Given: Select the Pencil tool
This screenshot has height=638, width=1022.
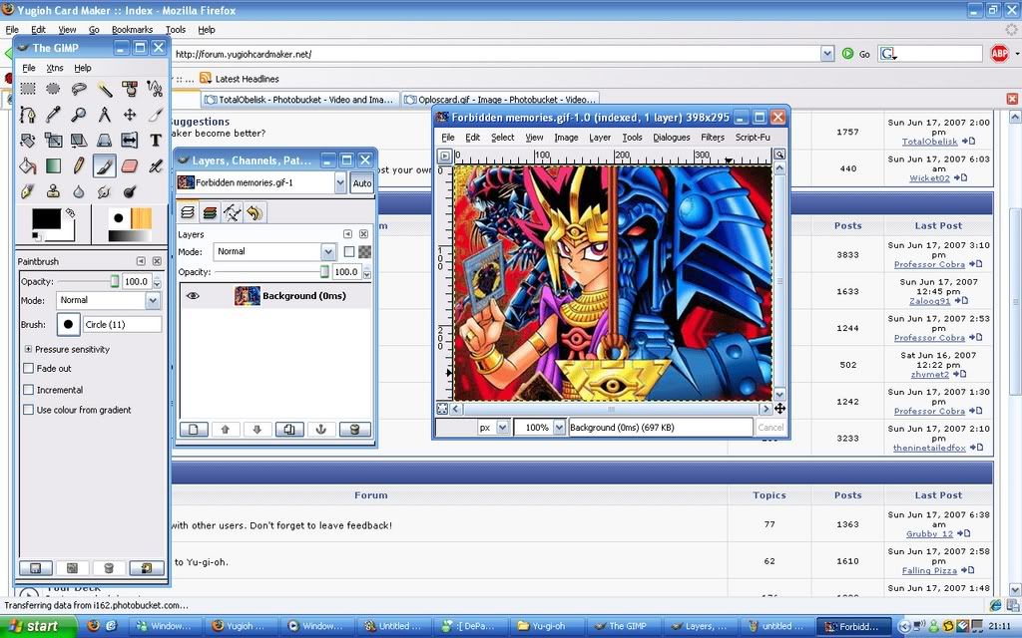Looking at the screenshot, I should [x=78, y=166].
